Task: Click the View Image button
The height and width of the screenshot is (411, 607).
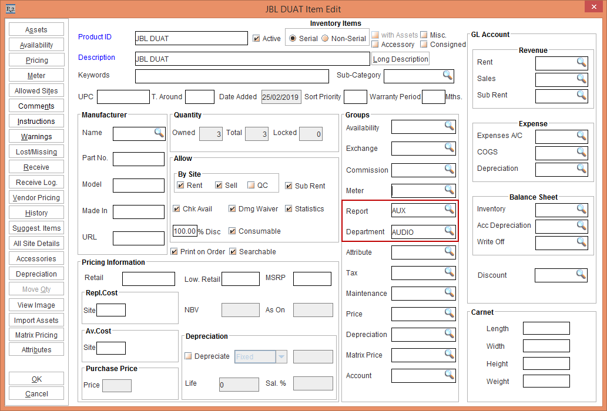Action: pos(36,305)
